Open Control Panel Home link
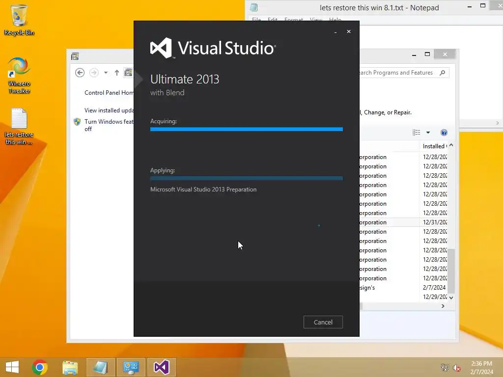This screenshot has height=377, width=503. click(x=109, y=93)
